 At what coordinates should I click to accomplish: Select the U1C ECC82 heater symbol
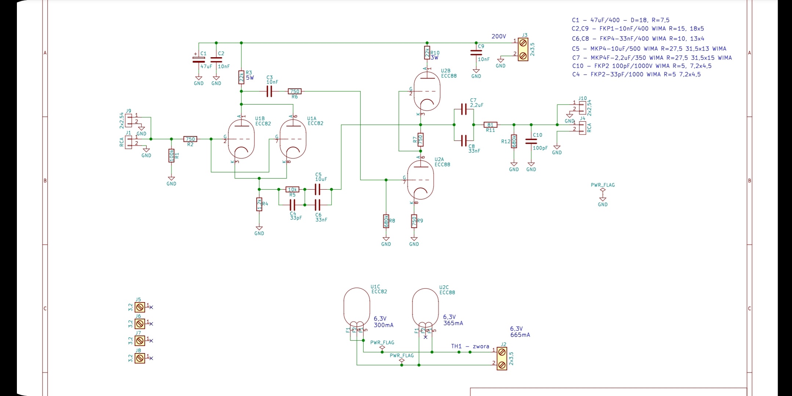coord(357,308)
